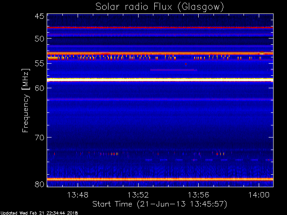The image size is (287, 215).
Task: Click the 60 frequency tick label
Action: [x=39, y=88]
